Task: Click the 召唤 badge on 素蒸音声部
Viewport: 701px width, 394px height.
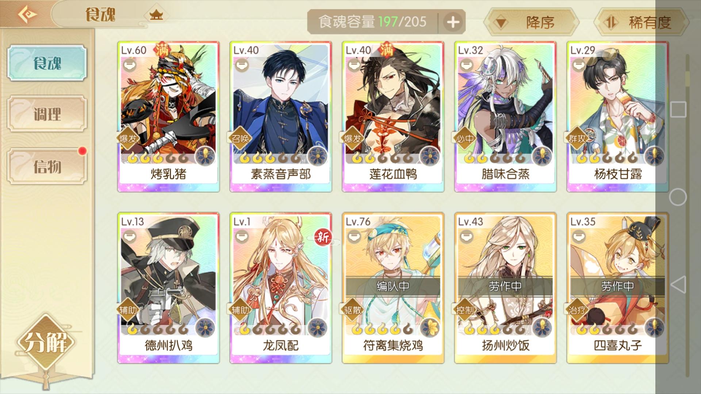Action: 241,139
